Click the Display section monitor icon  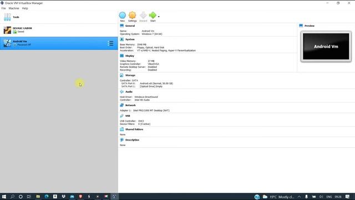click(x=122, y=56)
